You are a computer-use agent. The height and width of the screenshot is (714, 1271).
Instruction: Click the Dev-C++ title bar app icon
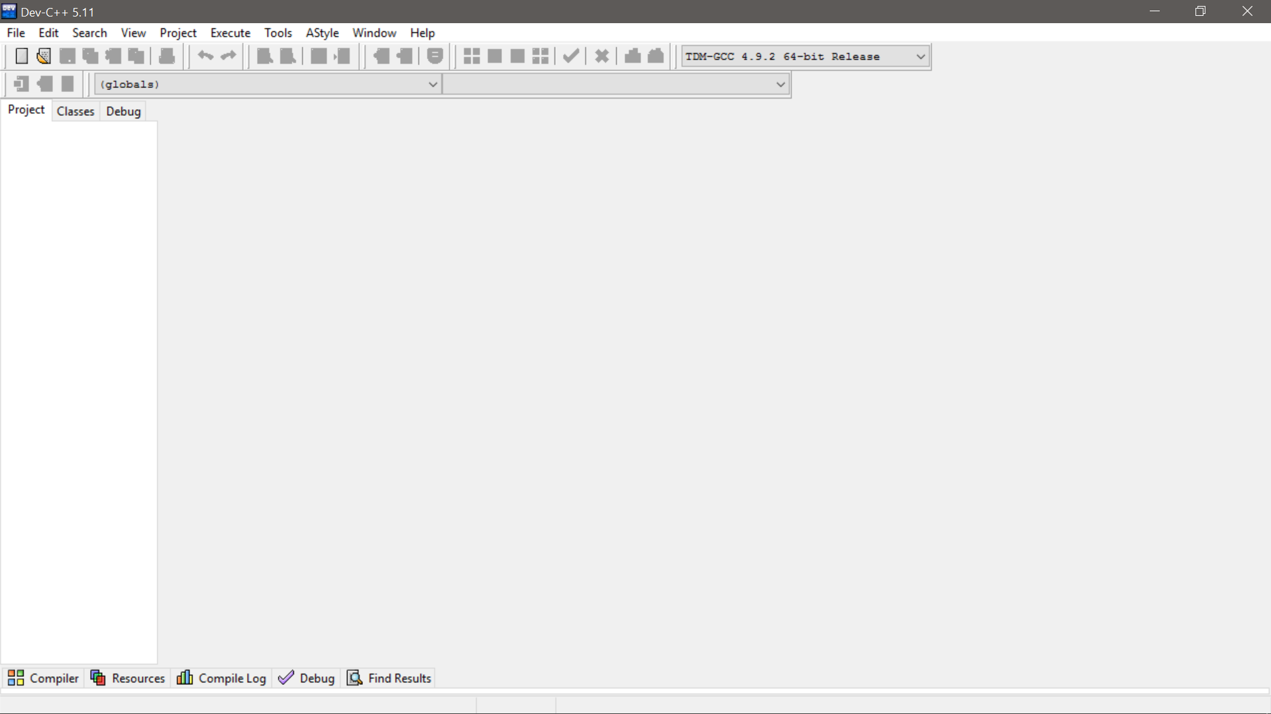9,11
